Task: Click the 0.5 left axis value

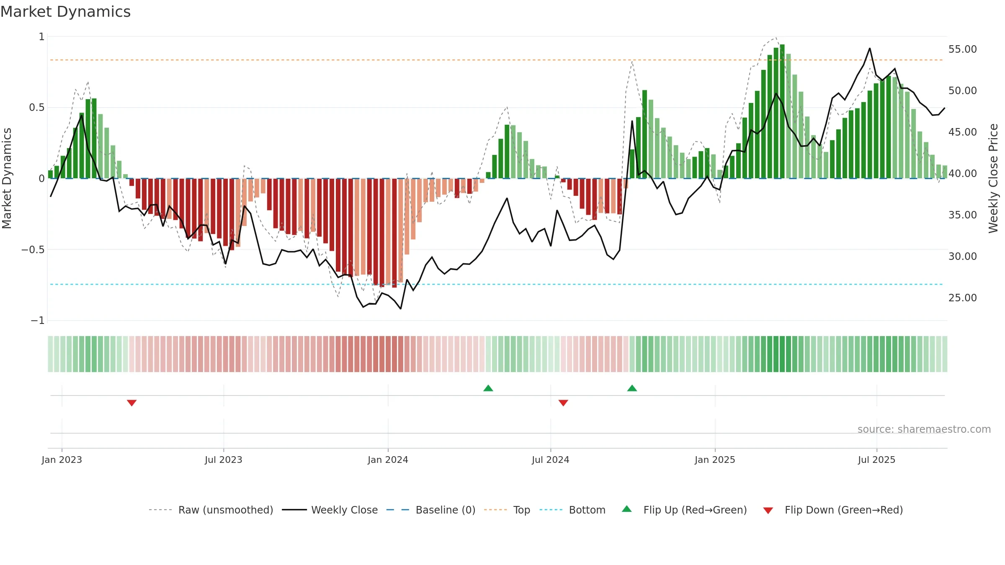Action: (x=36, y=108)
